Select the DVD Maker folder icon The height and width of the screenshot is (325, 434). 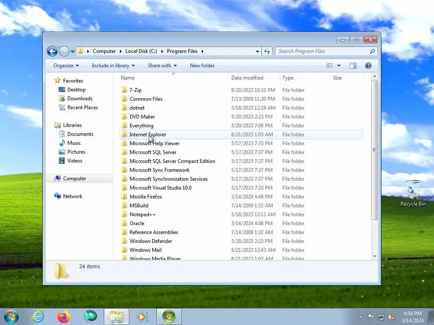click(125, 117)
